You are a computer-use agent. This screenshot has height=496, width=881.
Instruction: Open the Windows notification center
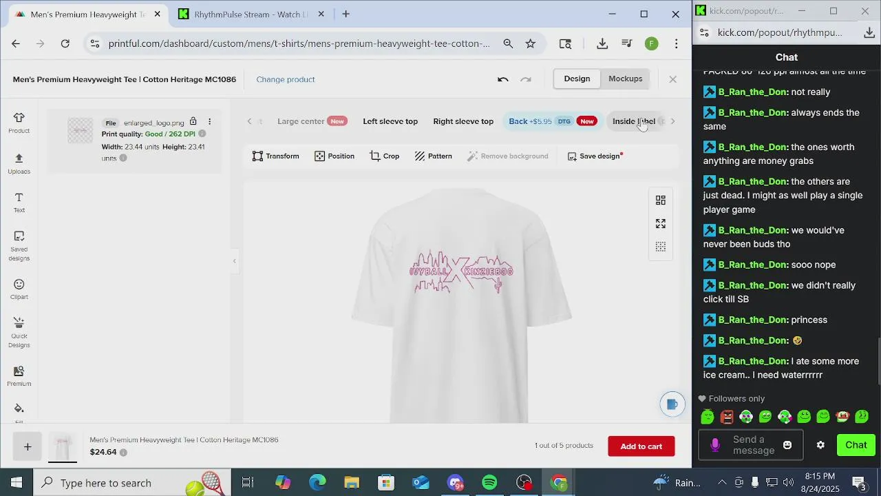point(859,482)
